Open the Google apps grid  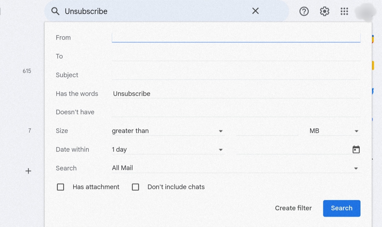pos(344,11)
